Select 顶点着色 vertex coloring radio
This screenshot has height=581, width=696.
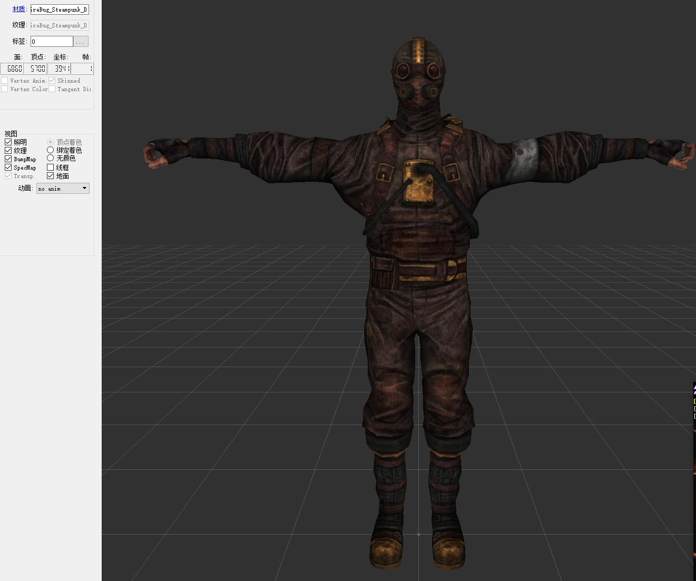[50, 142]
